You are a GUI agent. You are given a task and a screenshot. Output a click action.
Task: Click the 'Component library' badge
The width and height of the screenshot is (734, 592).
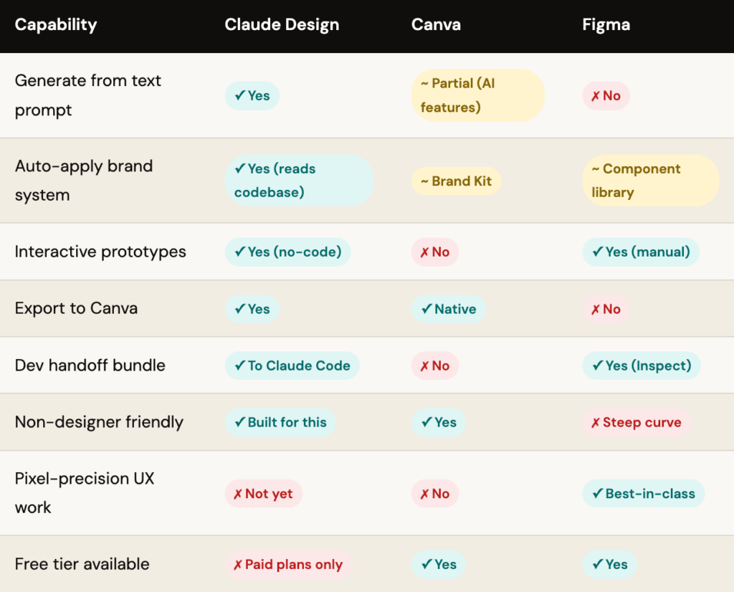pos(650,181)
